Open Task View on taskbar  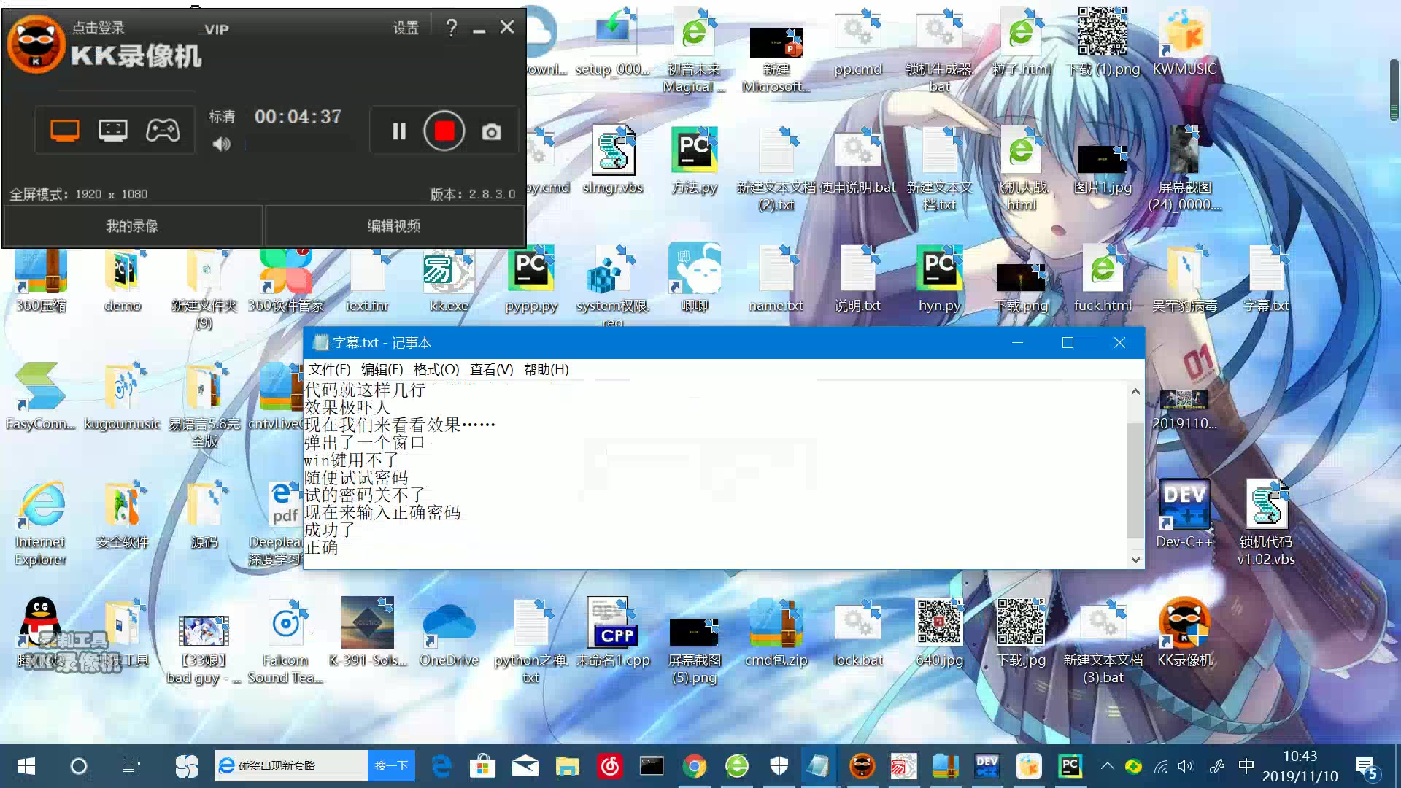(131, 766)
